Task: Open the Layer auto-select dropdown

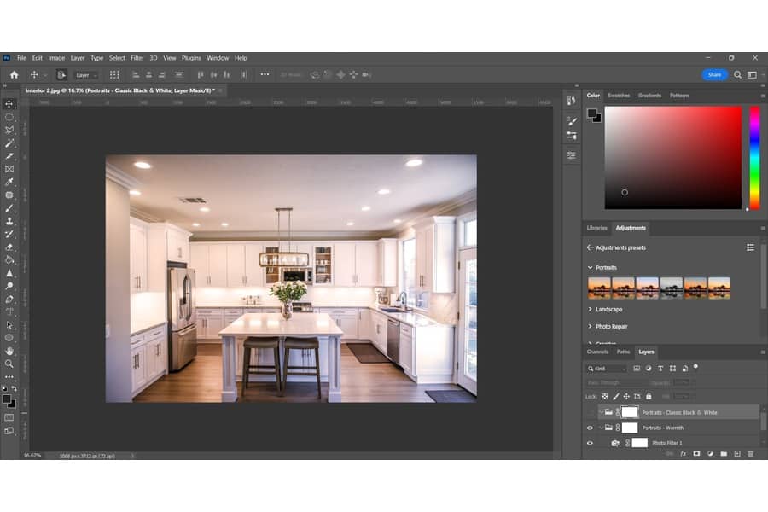Action: (85, 75)
